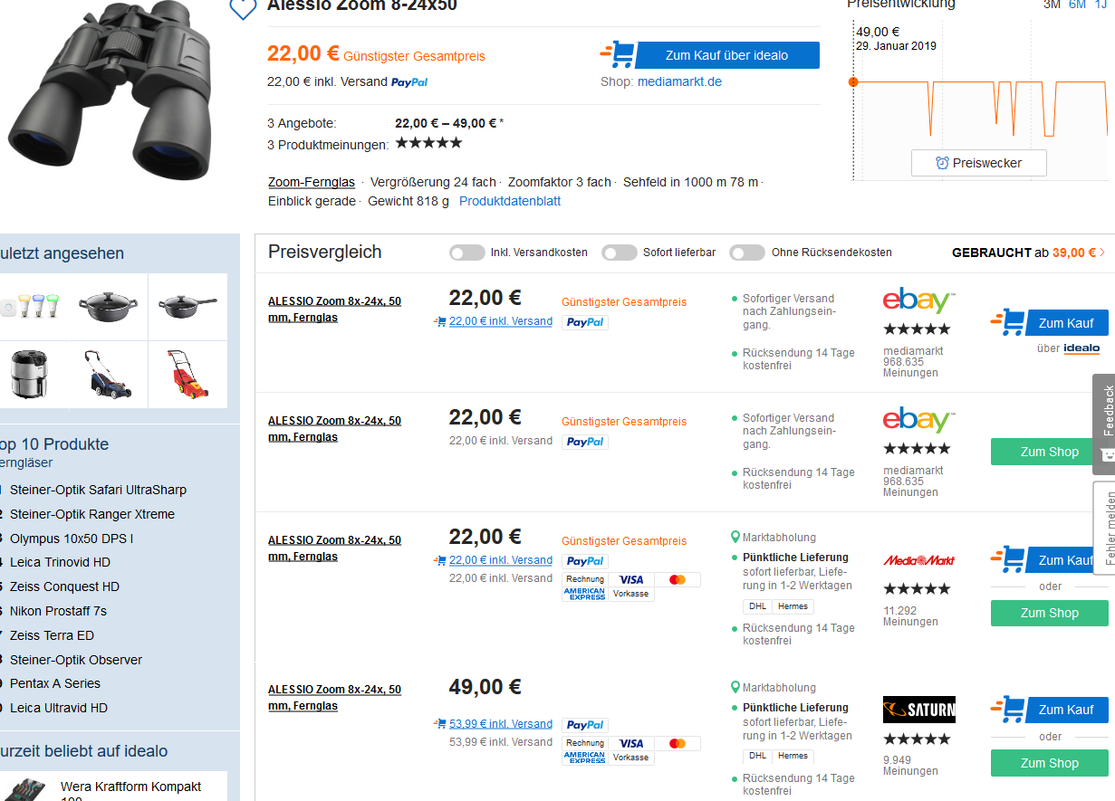Click Zum Kauf über idealo button
Viewport: 1115px width, 801px height.
tap(726, 55)
